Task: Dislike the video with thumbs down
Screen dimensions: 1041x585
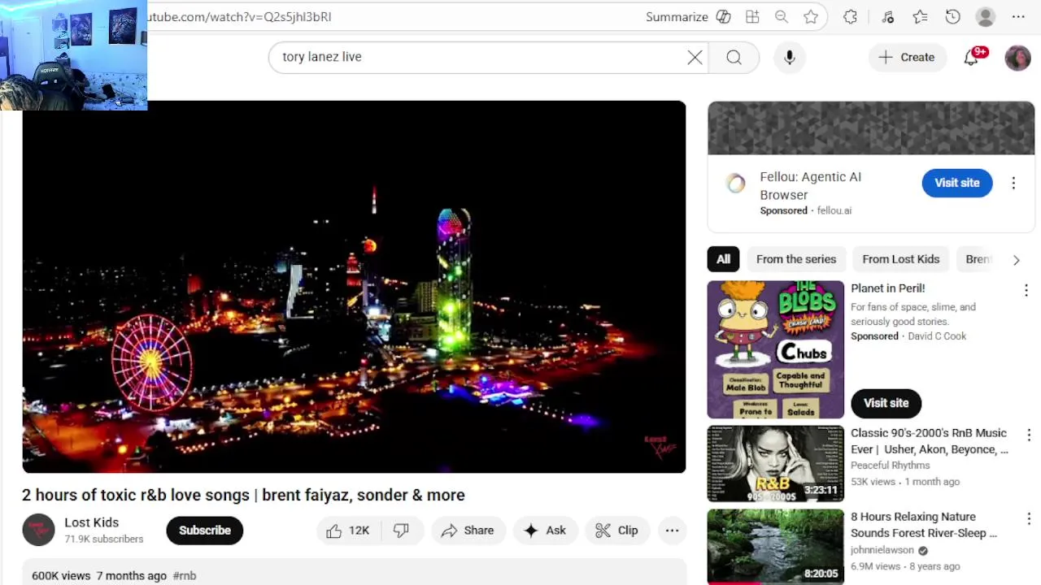Action: click(x=401, y=531)
